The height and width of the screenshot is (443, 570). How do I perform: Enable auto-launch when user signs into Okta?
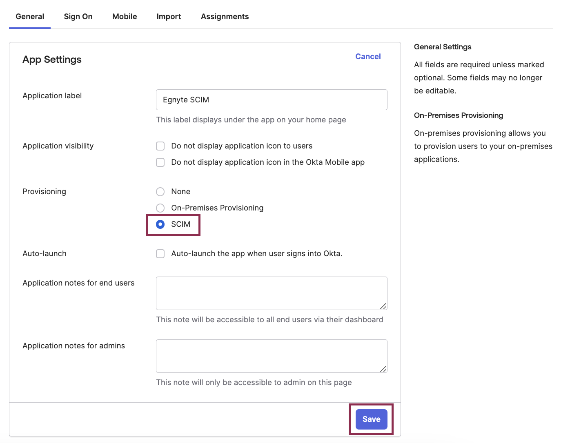click(x=160, y=253)
